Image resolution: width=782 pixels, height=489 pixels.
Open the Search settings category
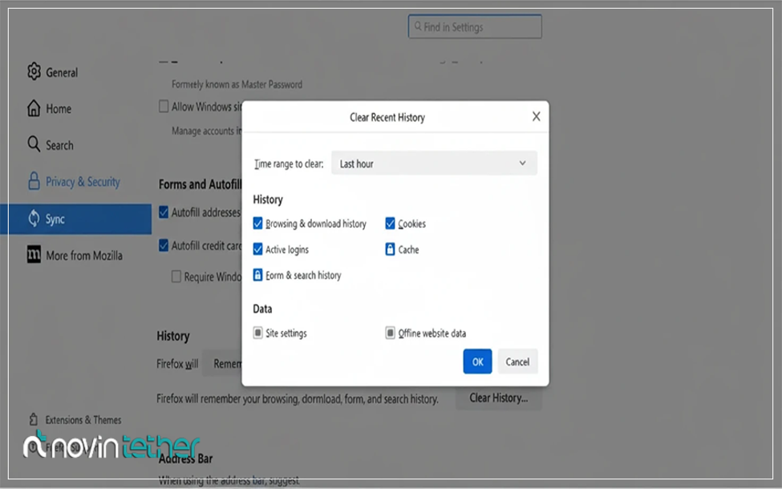59,145
